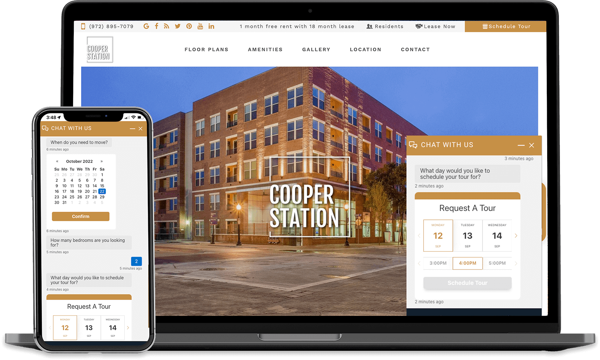The height and width of the screenshot is (360, 600).
Task: Select Tuesday 13 Sep in desktop chat
Action: pyautogui.click(x=468, y=236)
